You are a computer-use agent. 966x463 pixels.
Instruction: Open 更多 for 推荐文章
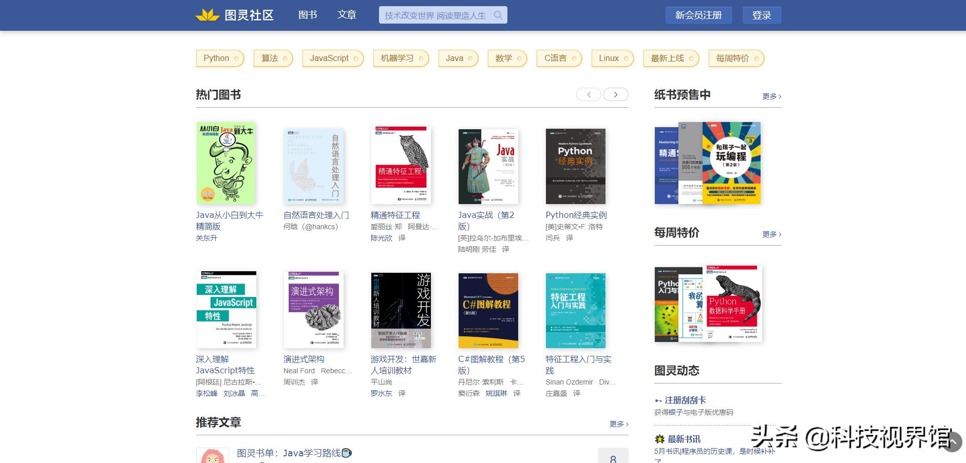click(x=619, y=424)
